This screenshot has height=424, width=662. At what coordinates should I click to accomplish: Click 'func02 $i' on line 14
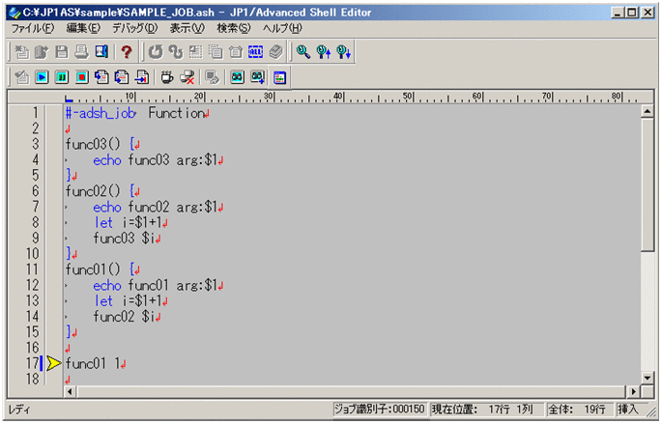[x=124, y=317]
